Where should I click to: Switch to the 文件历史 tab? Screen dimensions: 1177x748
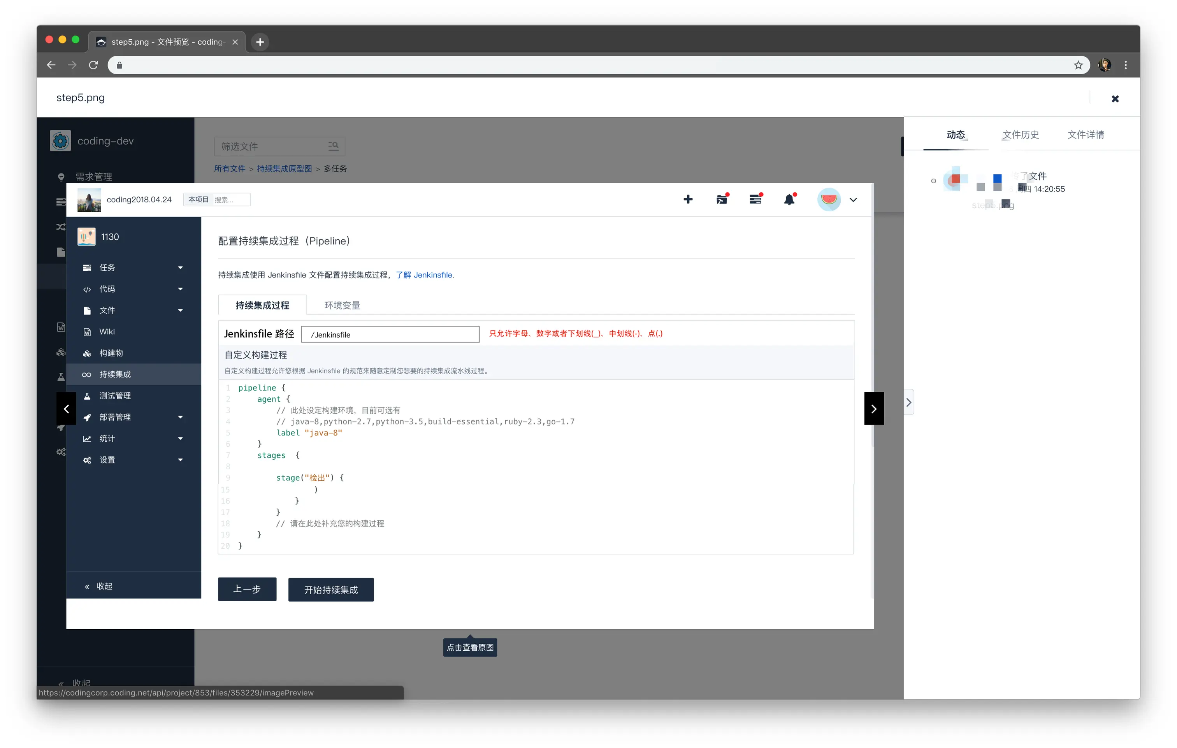tap(1020, 134)
